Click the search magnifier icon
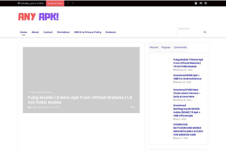Viewport: 226px width, 151px height. click(x=205, y=32)
